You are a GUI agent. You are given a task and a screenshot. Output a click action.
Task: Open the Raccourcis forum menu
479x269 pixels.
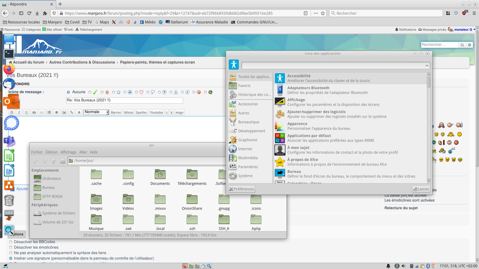(10, 30)
